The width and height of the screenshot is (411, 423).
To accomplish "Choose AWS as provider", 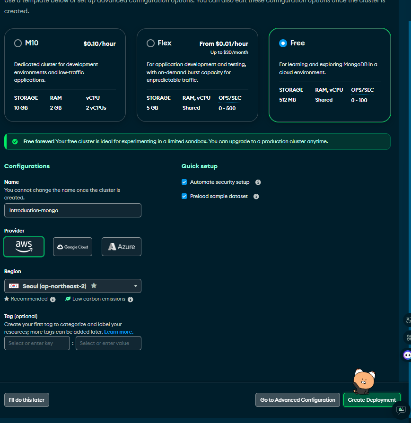I will [24, 247].
